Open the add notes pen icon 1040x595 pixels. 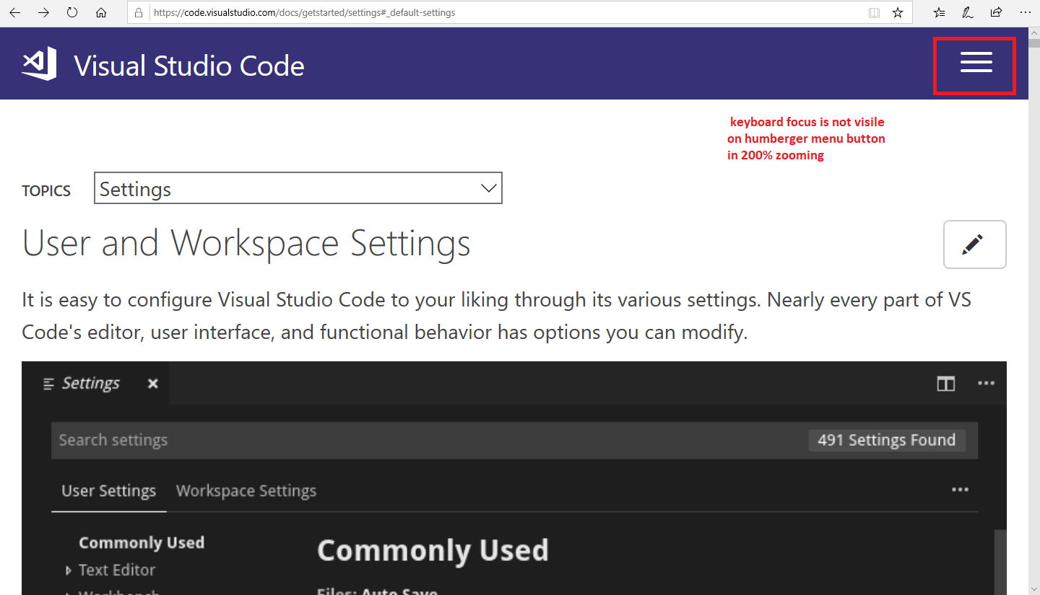click(x=967, y=12)
